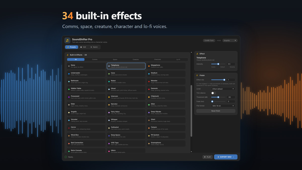Viewport: 302px width, 170px height.
Task: Click the Intensity slider handle
Action: [218, 64]
